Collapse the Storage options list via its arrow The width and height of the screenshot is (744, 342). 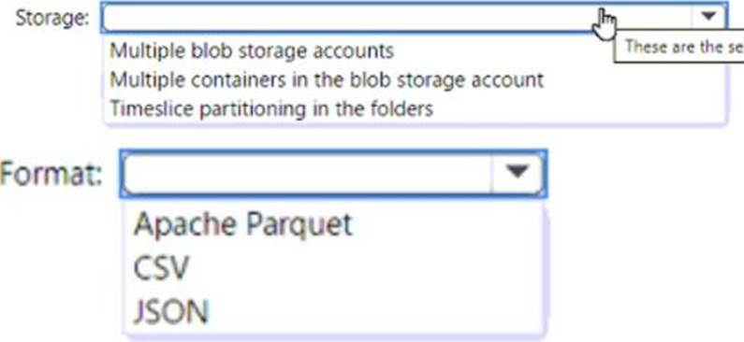pyautogui.click(x=708, y=17)
